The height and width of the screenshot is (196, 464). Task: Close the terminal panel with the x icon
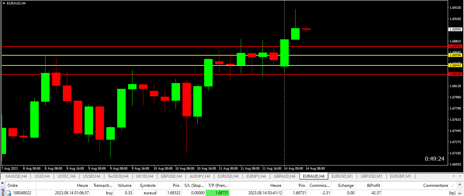2,183
